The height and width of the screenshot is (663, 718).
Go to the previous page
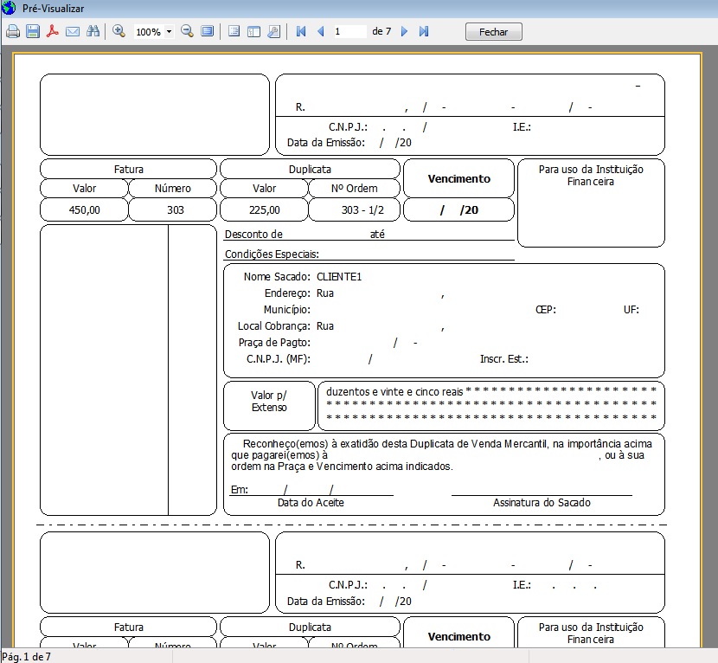coord(321,31)
